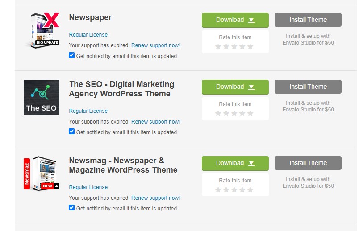
Task: Install the Newspaper theme
Action: (x=308, y=20)
